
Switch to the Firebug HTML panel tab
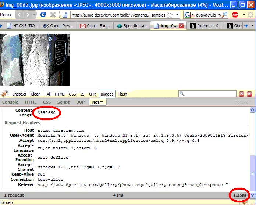tap(31, 102)
